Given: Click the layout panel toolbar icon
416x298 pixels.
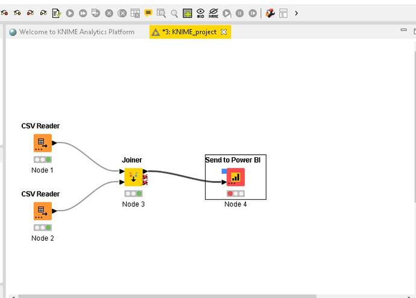Looking at the screenshot, I should (283, 13).
